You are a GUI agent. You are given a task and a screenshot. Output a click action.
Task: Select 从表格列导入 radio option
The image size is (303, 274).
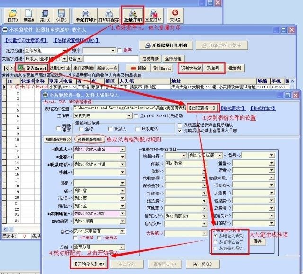215,248
